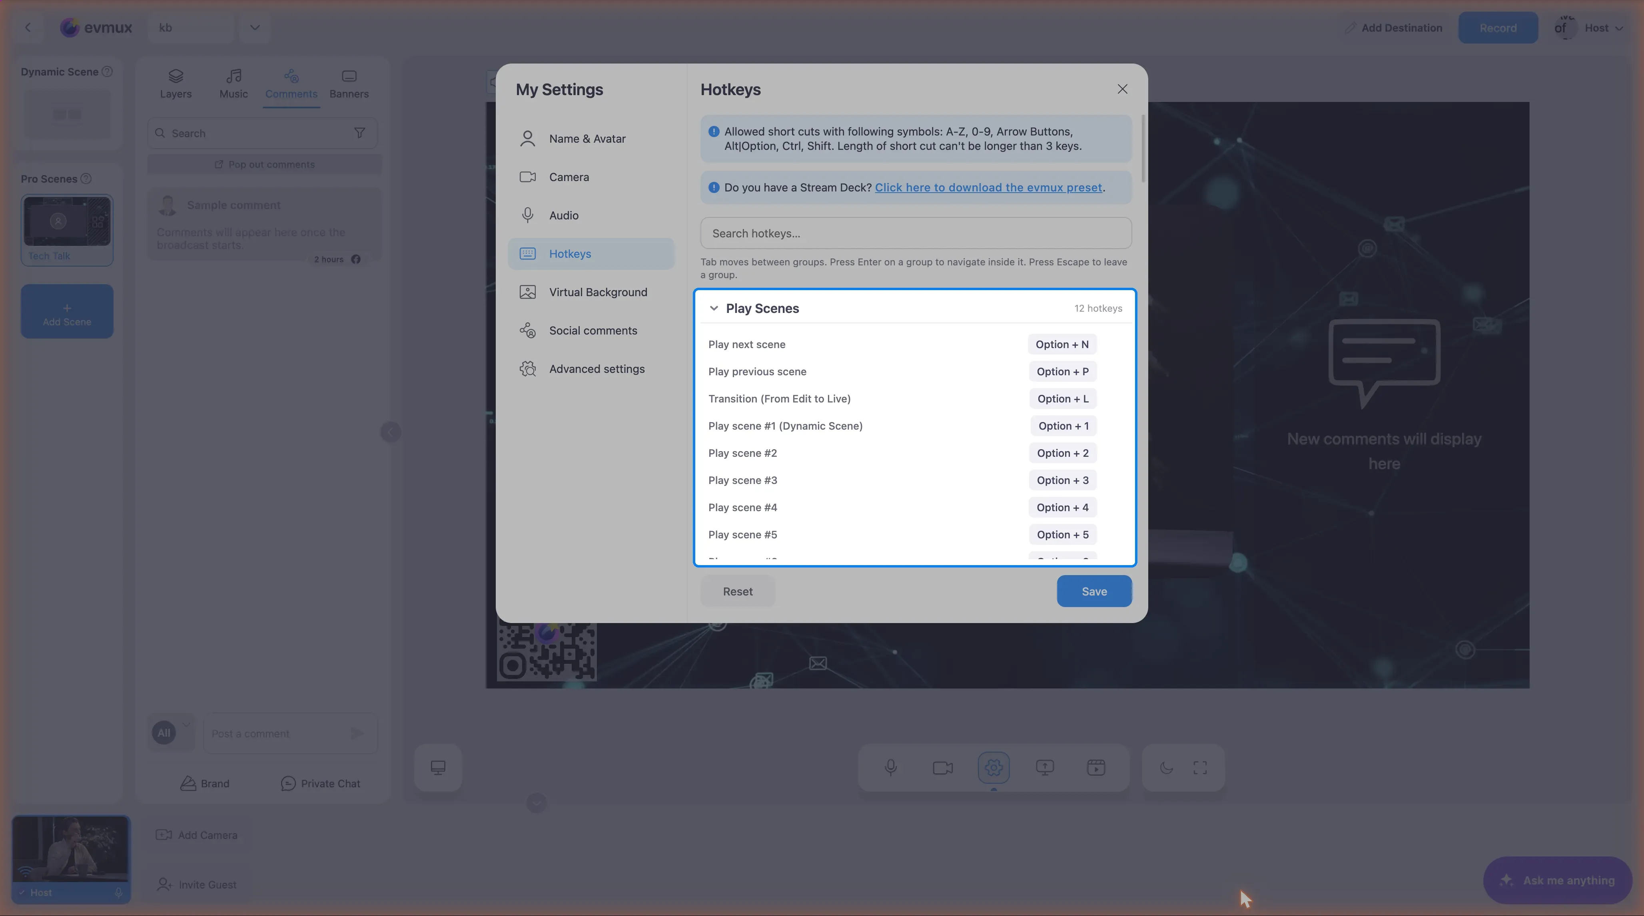Image resolution: width=1644 pixels, height=916 pixels.
Task: Edit the Transition Edit to Live hotkey
Action: [x=1063, y=399]
